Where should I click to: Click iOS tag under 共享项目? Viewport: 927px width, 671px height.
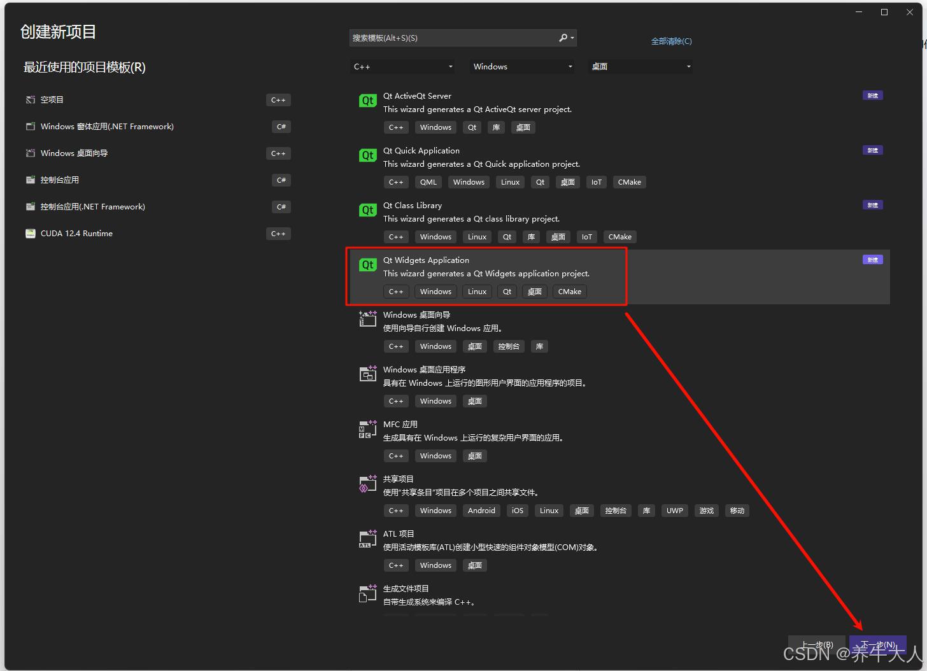(x=518, y=511)
